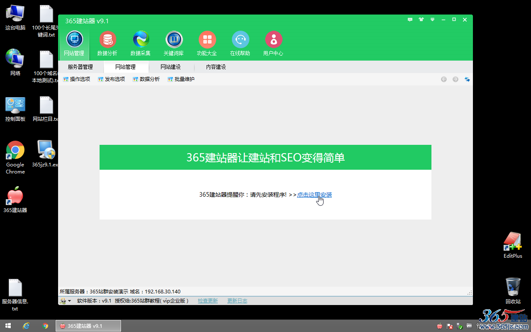Click the forward arrow navigation button
This screenshot has height=332, width=531.
pyautogui.click(x=455, y=79)
